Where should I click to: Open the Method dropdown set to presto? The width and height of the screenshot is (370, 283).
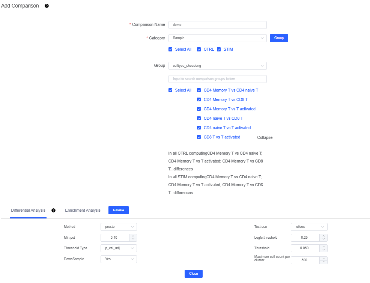point(119,227)
